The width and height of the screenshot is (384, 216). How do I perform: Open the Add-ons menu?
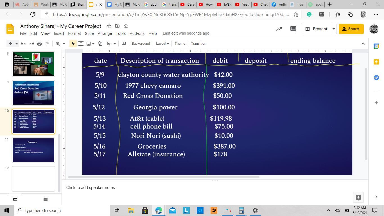pyautogui.click(x=137, y=33)
